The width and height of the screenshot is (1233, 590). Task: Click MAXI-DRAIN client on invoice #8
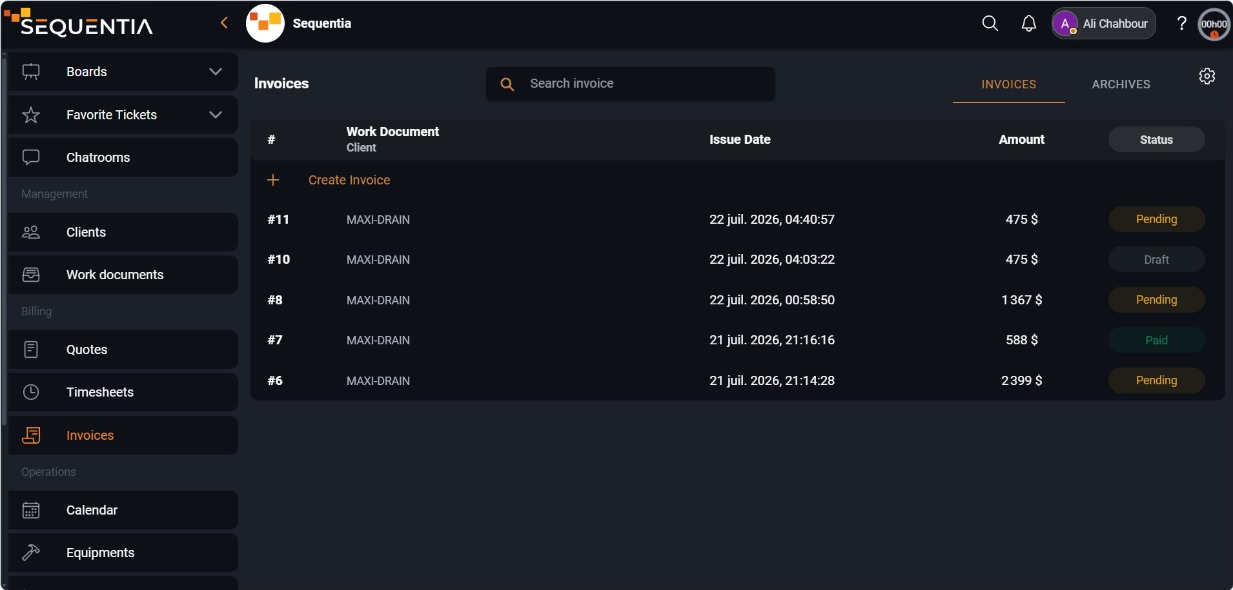click(378, 300)
